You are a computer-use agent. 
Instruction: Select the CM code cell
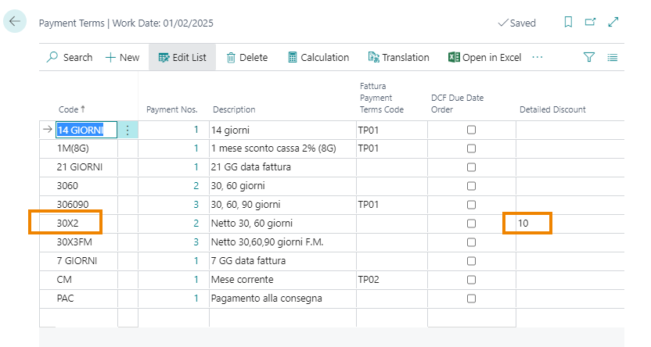tap(86, 280)
